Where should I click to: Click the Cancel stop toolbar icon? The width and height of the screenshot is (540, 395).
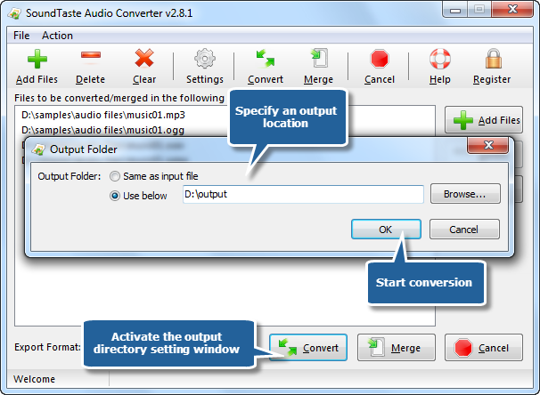pyautogui.click(x=380, y=59)
